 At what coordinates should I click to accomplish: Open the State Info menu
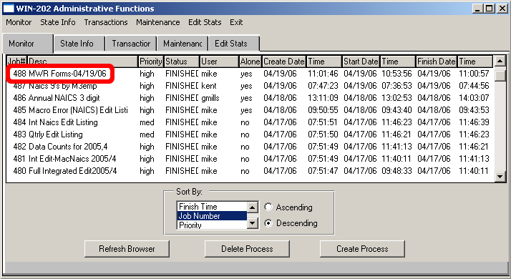tap(58, 22)
